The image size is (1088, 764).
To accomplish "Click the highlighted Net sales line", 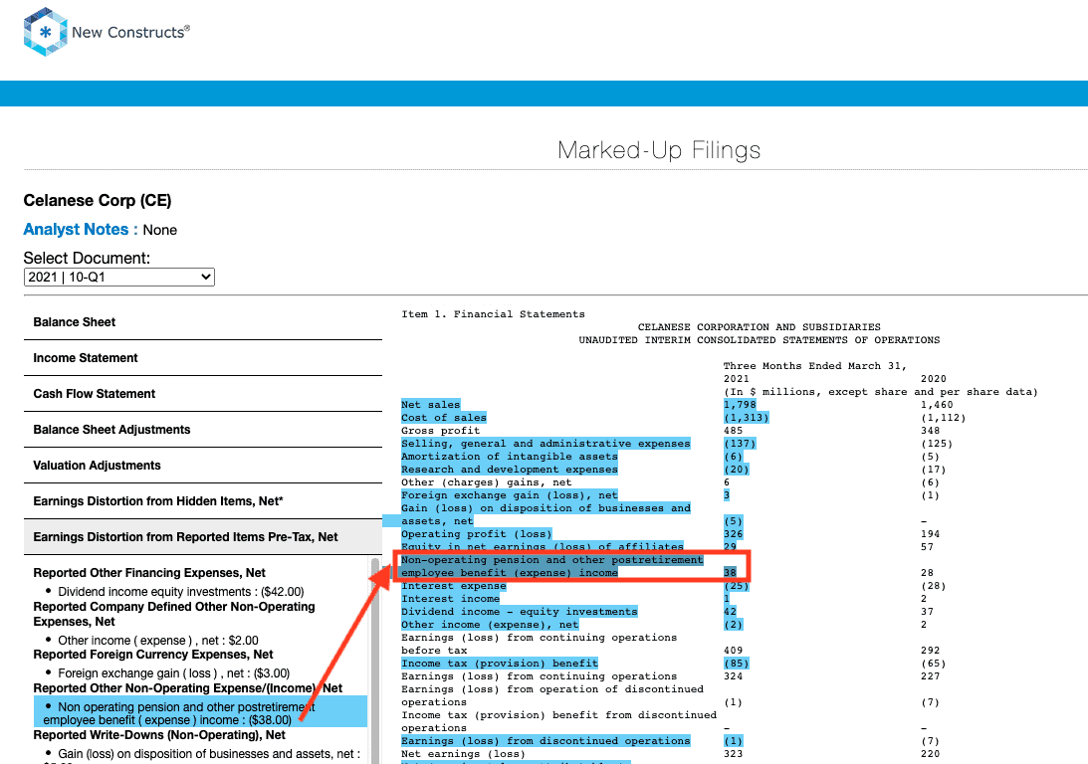I will (430, 405).
